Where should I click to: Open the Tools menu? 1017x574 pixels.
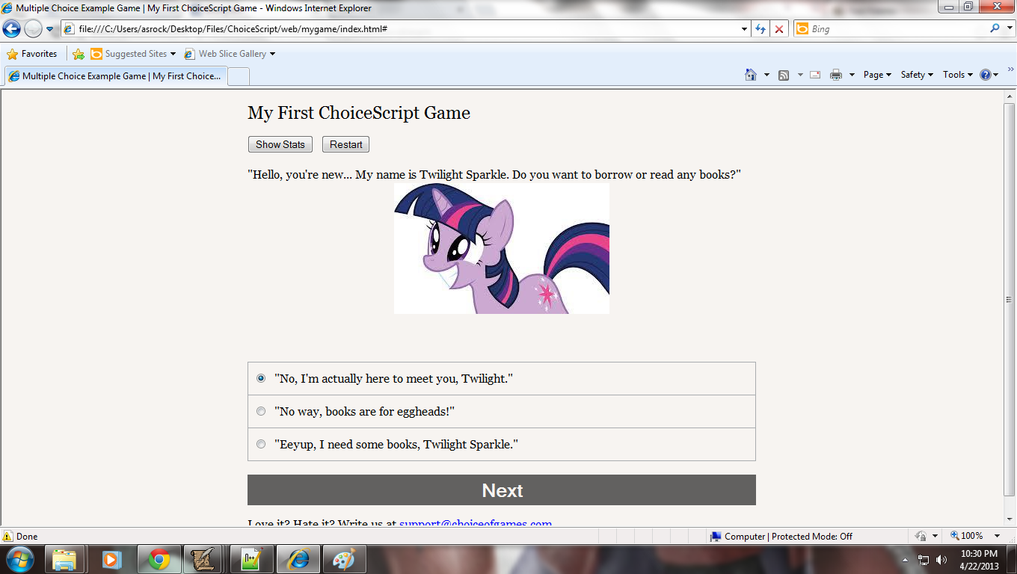pyautogui.click(x=958, y=75)
